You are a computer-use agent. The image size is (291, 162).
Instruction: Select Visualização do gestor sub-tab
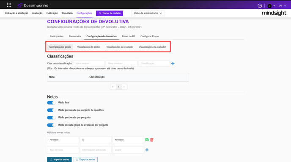pyautogui.click(x=89, y=47)
